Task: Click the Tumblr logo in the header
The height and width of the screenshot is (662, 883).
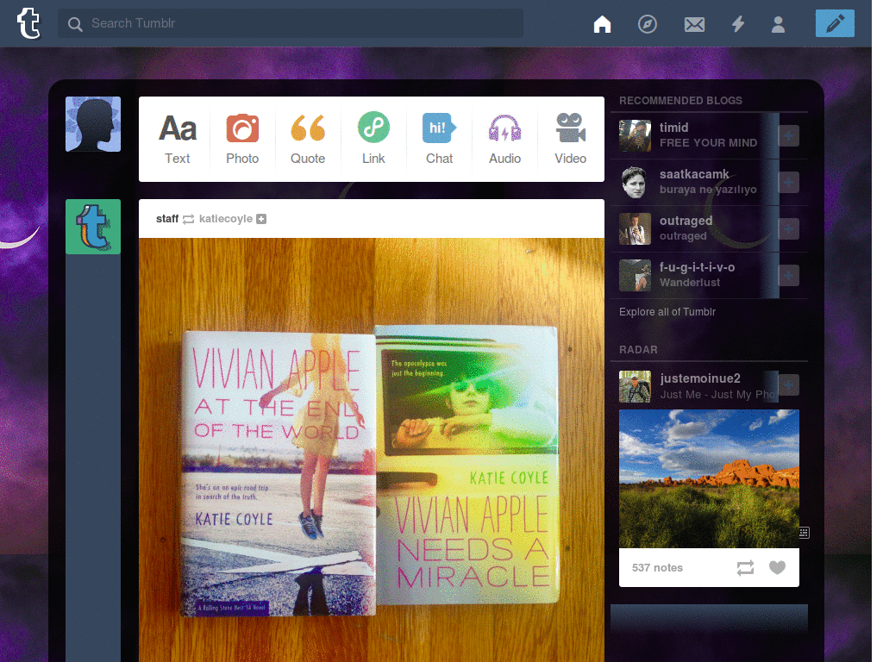Action: click(28, 23)
